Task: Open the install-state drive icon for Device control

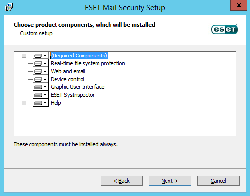Action: click(x=41, y=79)
